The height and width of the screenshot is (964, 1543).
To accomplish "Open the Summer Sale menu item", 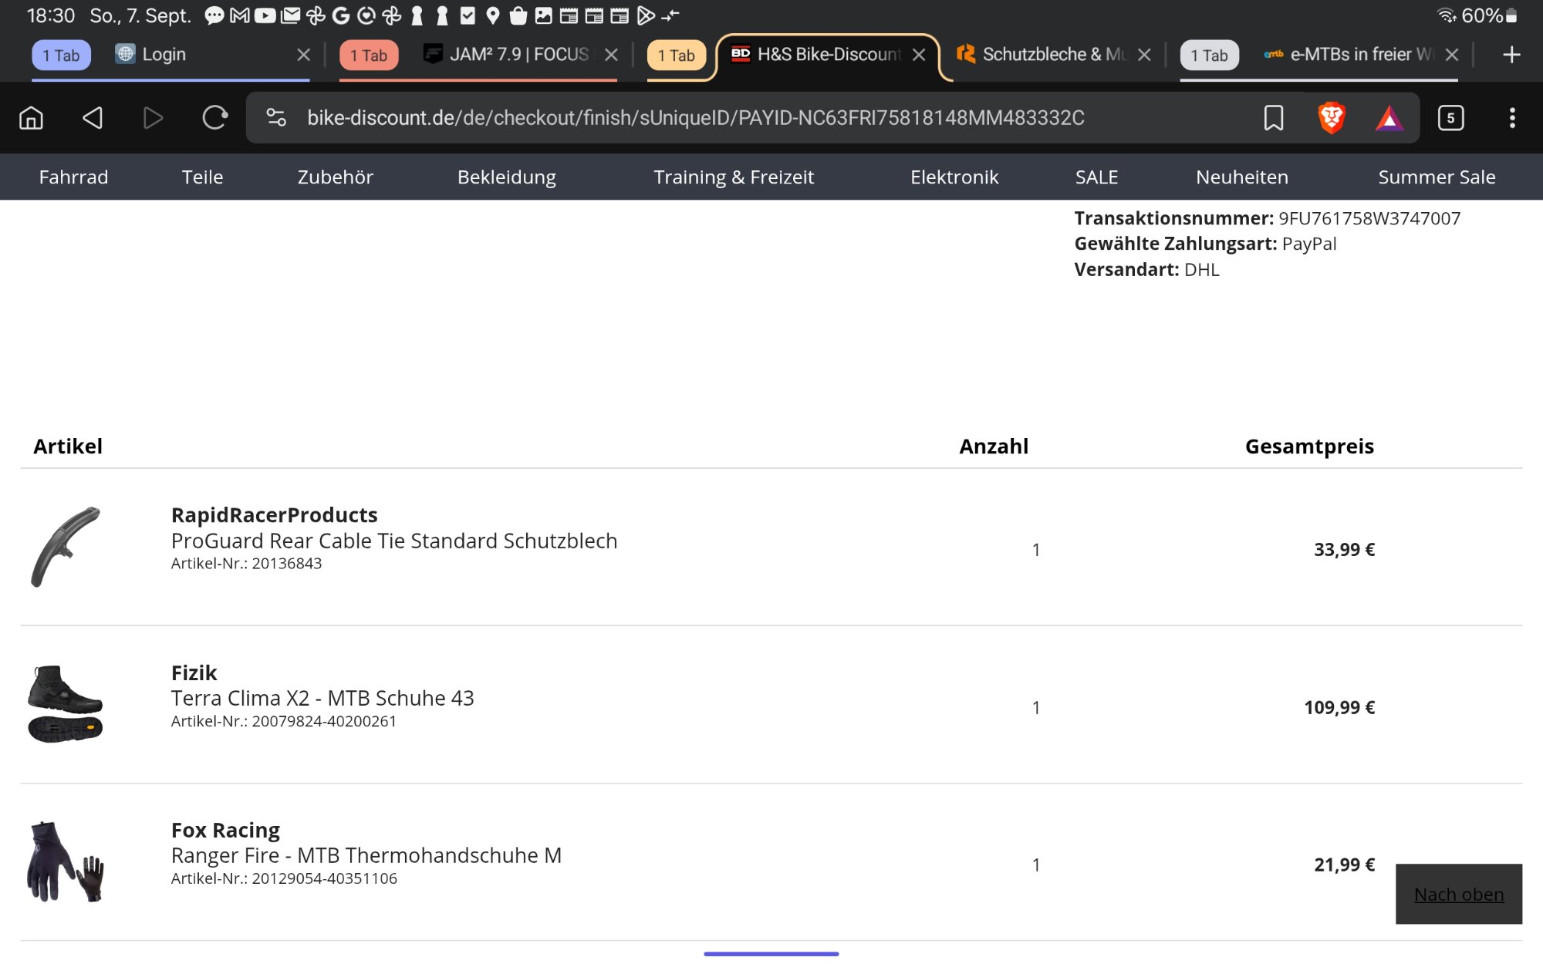I will [x=1437, y=177].
